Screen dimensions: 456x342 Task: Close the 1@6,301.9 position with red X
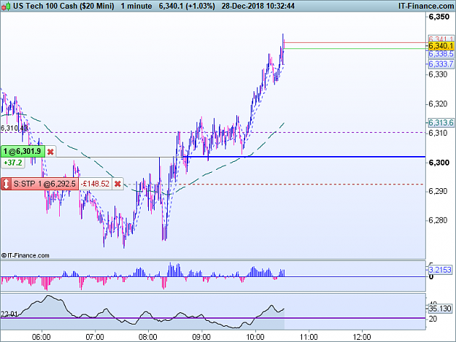[x=50, y=152]
